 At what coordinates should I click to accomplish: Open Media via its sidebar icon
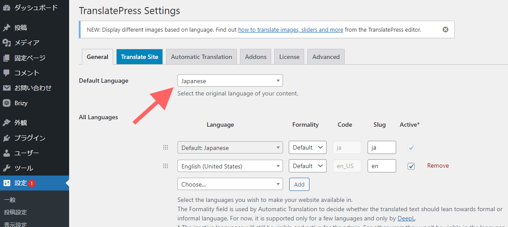click(x=7, y=43)
